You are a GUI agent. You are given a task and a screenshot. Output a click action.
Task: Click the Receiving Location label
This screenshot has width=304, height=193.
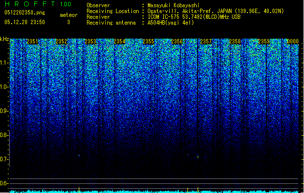click(113, 11)
